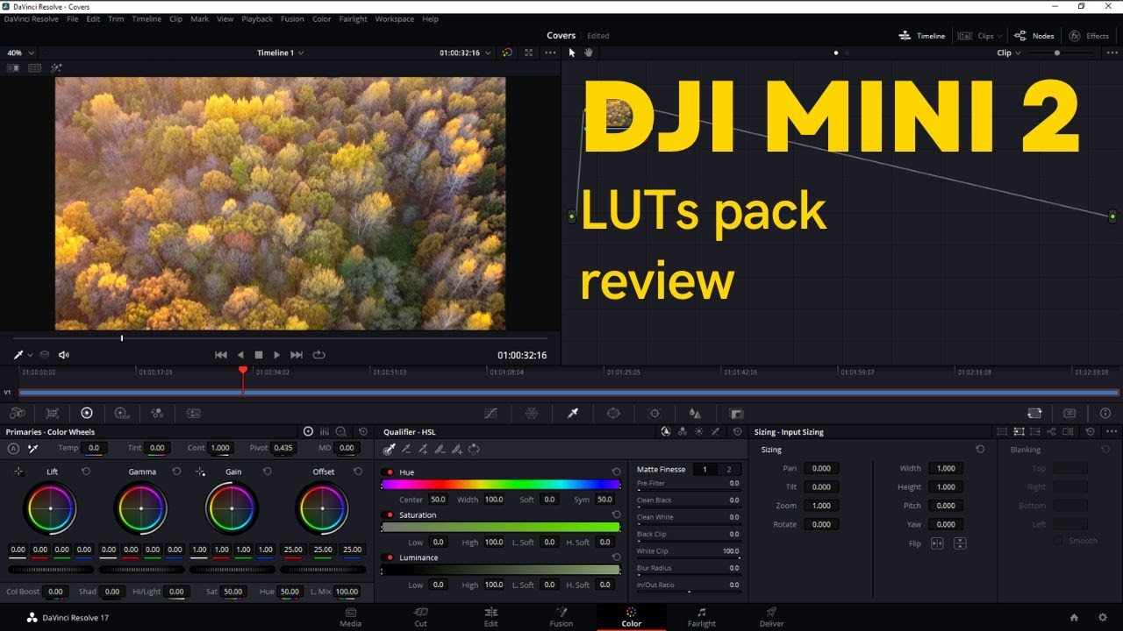Click the Invert qualifier selection icon

click(474, 449)
